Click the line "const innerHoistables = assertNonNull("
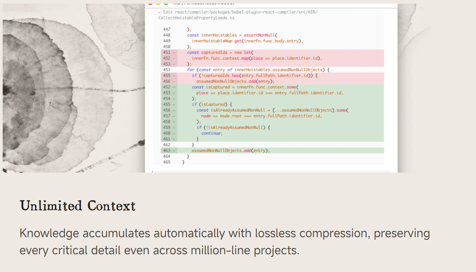 point(232,35)
